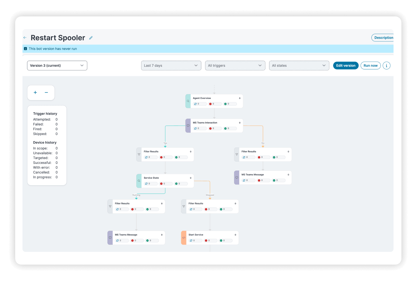Go back using the left arrow
The image size is (416, 281).
coord(25,38)
